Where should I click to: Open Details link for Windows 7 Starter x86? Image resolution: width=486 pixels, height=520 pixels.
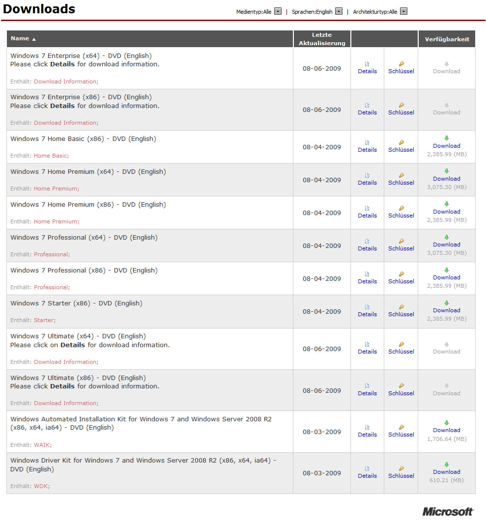(x=367, y=314)
